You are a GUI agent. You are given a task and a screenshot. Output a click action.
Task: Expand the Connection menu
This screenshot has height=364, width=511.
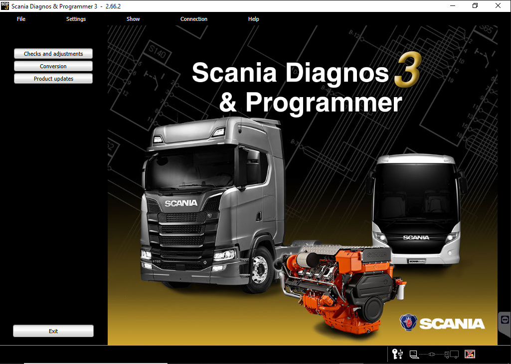point(194,19)
